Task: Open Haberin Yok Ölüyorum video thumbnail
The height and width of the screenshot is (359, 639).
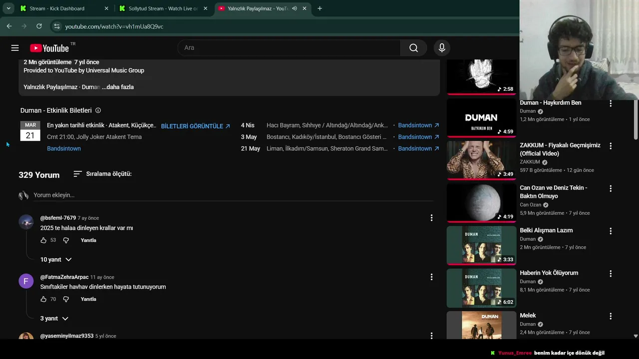Action: coord(481,288)
